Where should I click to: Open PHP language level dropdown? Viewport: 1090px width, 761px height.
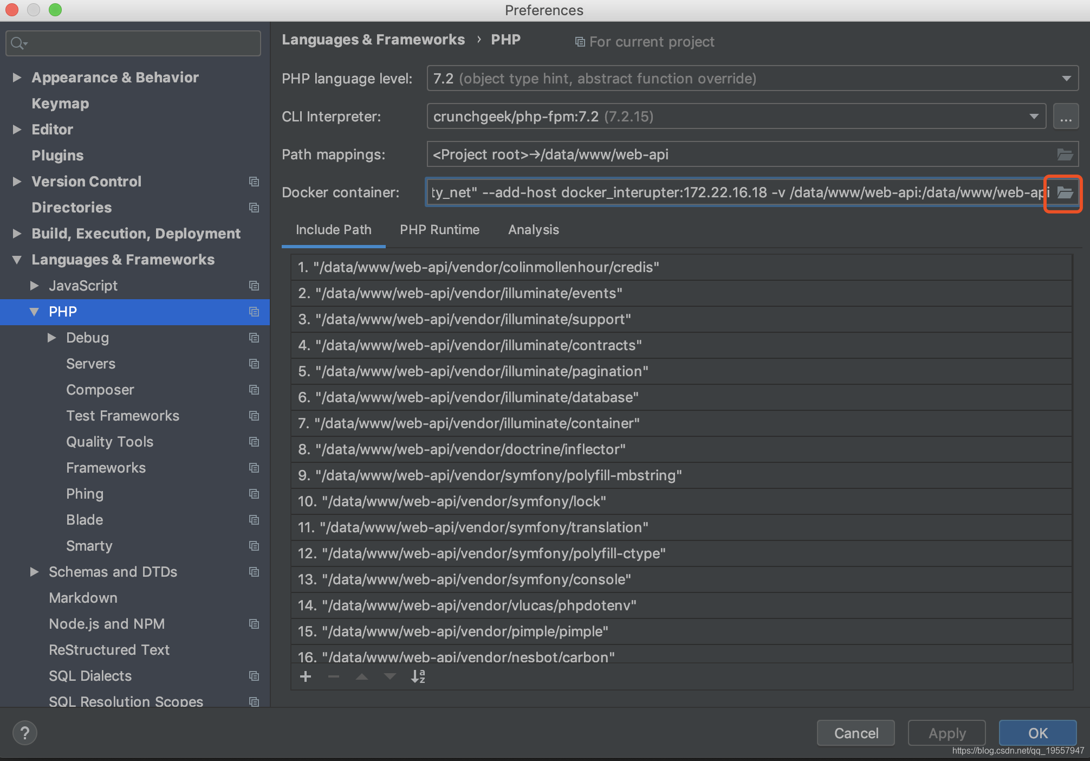[x=752, y=79]
